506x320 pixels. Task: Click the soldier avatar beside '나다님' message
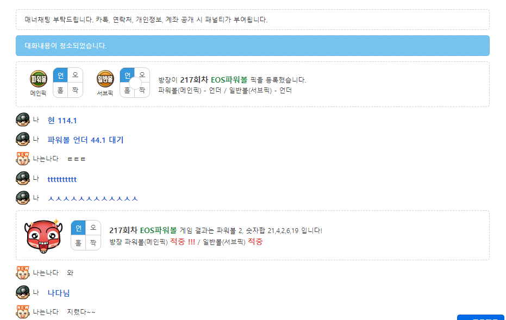point(23,292)
